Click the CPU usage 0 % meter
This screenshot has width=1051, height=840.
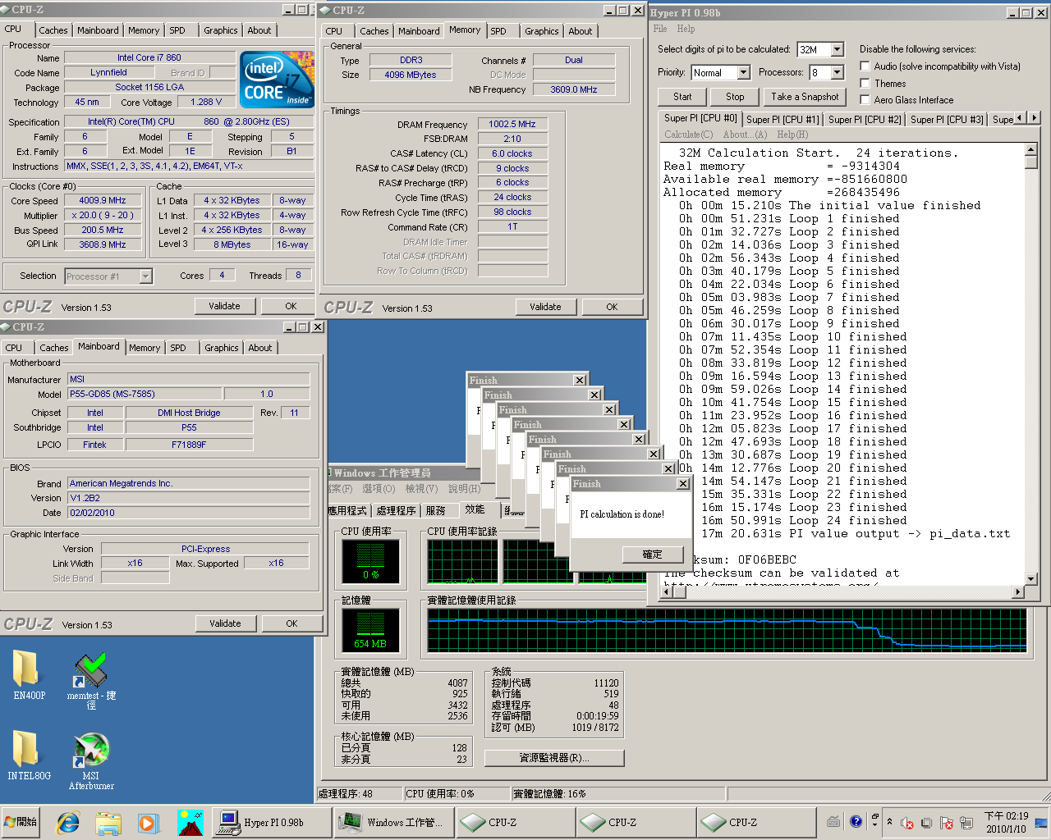click(370, 561)
